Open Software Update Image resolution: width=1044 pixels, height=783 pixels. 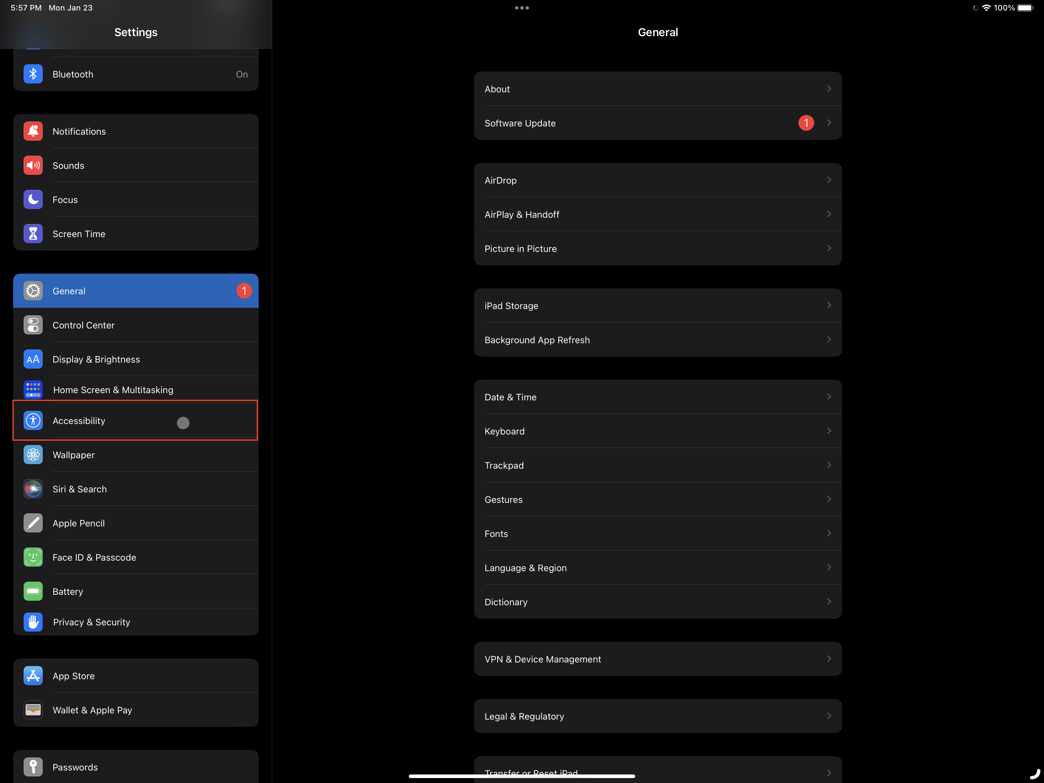(658, 123)
